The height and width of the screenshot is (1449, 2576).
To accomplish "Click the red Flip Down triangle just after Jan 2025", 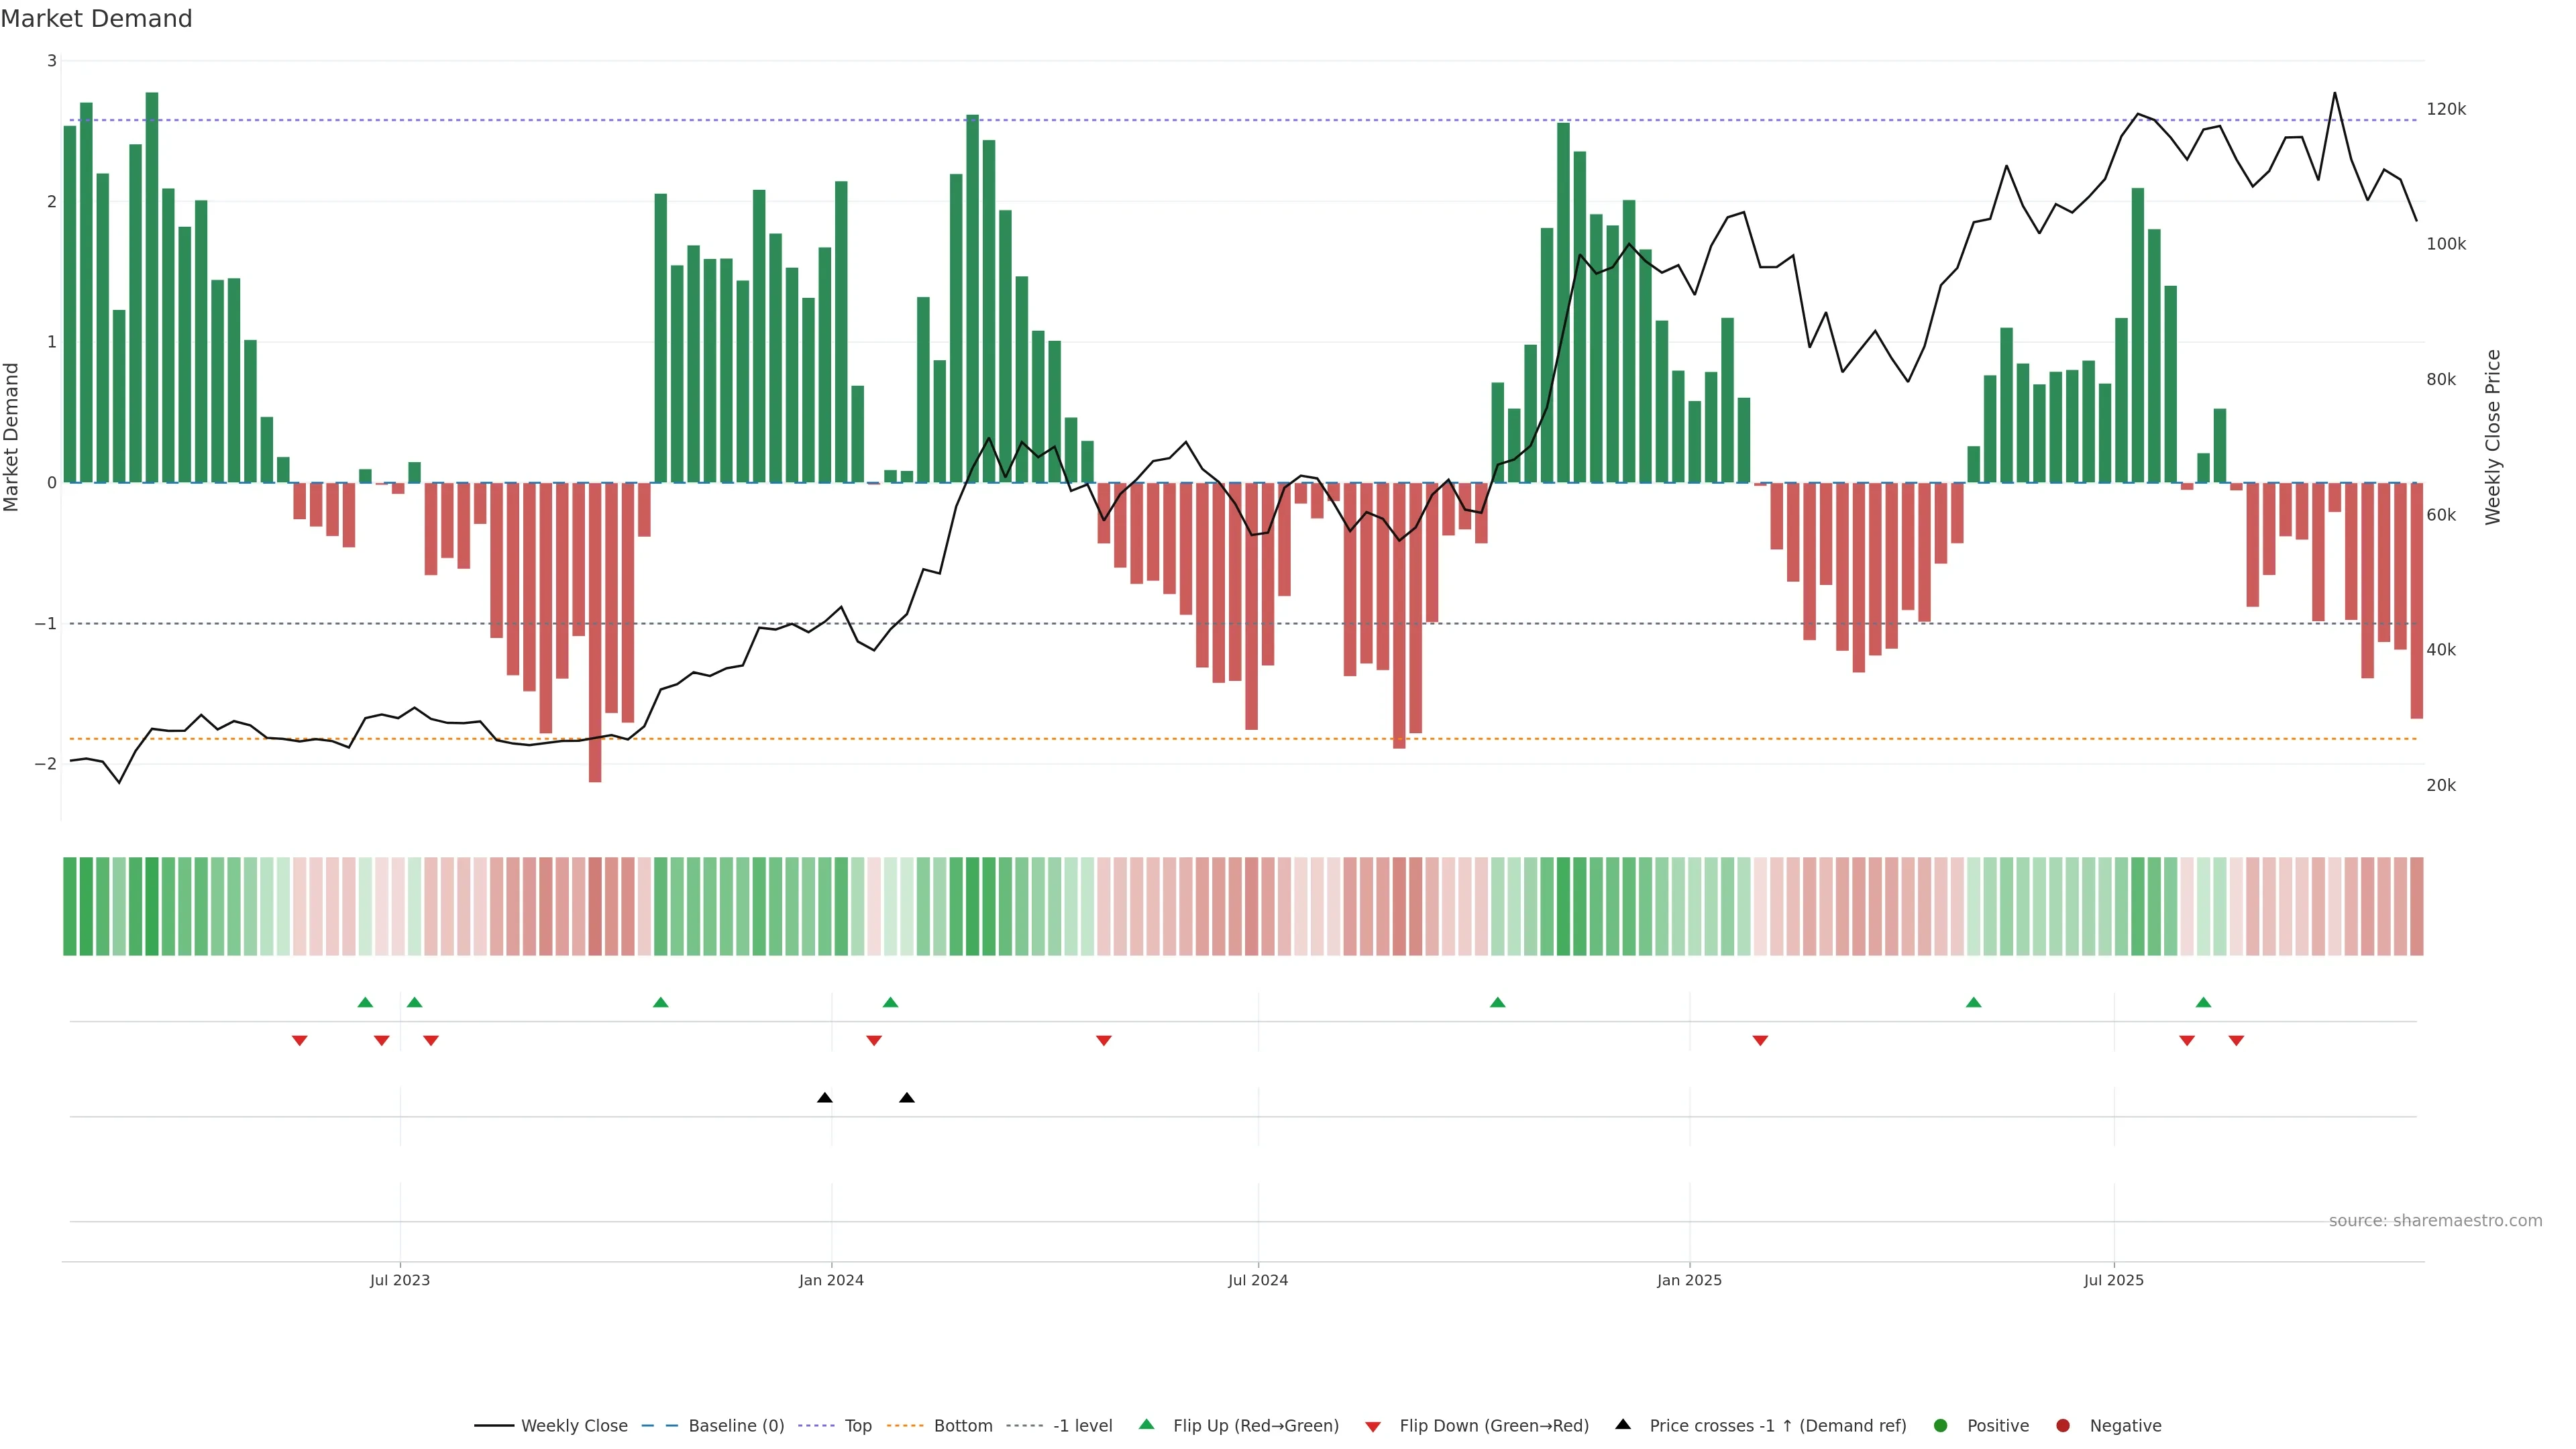I will coord(1760,1041).
